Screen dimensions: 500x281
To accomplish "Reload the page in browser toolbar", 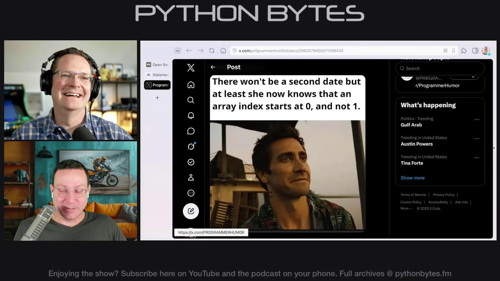I will [x=212, y=51].
